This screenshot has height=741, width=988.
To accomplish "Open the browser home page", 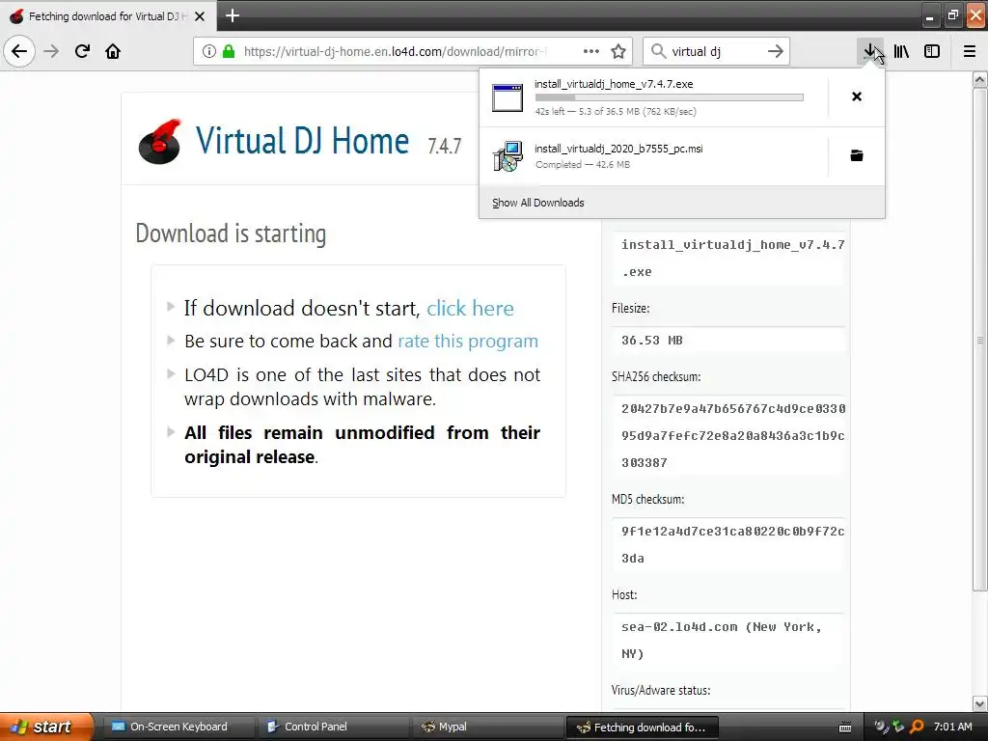I will (113, 51).
